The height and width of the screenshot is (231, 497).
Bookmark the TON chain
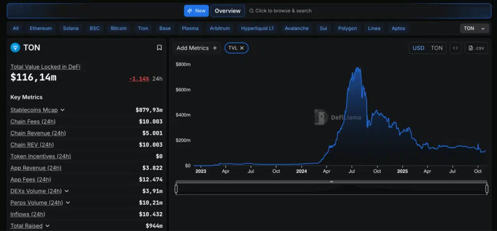[x=159, y=48]
